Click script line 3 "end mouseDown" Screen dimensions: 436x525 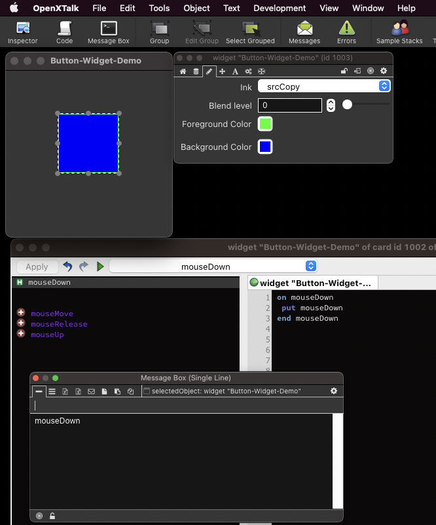(308, 318)
